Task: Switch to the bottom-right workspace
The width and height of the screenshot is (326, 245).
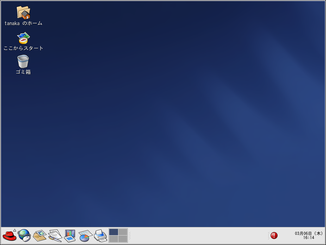Action: [123, 239]
